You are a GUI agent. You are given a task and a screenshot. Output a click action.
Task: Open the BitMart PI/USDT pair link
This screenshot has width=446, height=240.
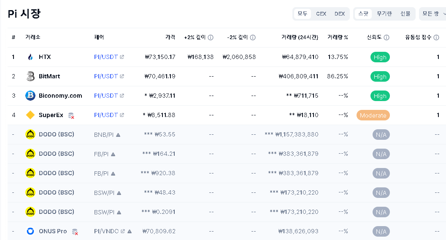click(106, 76)
